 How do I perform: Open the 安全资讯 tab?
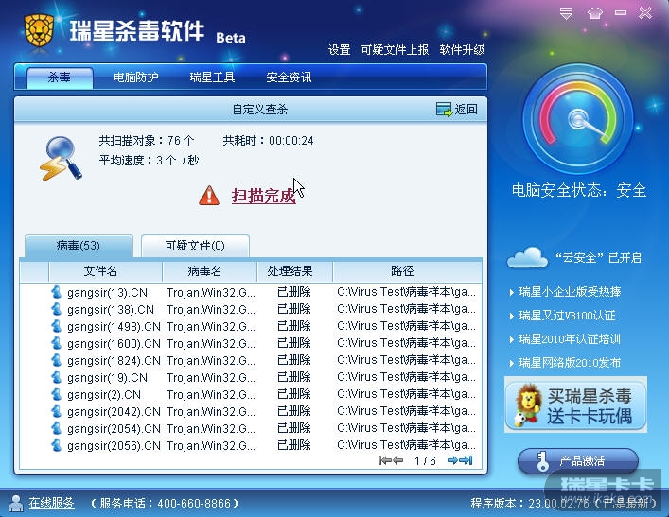pyautogui.click(x=289, y=78)
